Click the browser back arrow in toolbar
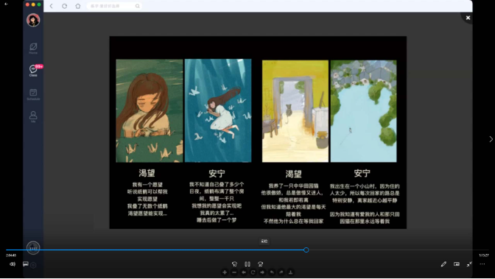 coord(51,6)
